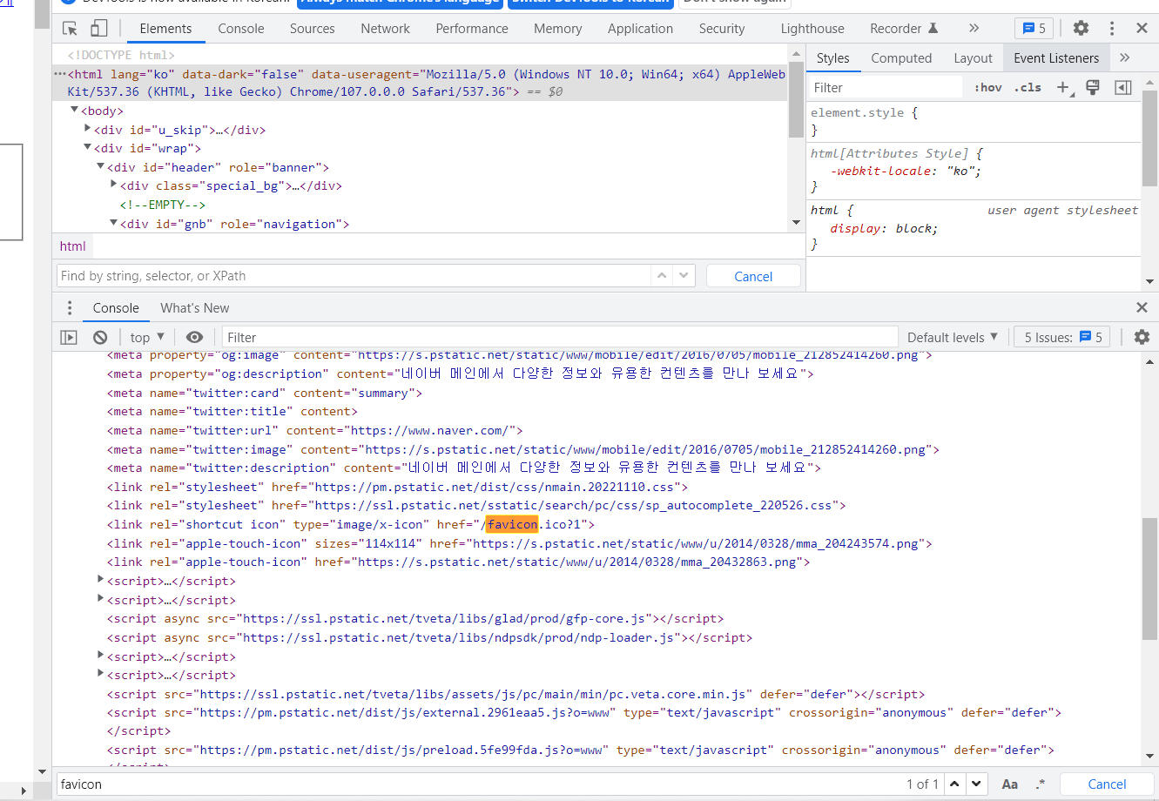
Task: Toggle the :hov element state button
Action: tap(988, 87)
